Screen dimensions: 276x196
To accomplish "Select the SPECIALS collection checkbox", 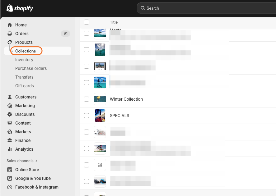I will [x=87, y=116].
